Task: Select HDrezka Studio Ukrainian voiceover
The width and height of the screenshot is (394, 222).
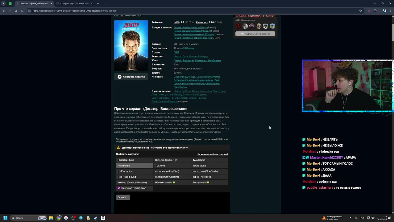Action: tap(172, 182)
